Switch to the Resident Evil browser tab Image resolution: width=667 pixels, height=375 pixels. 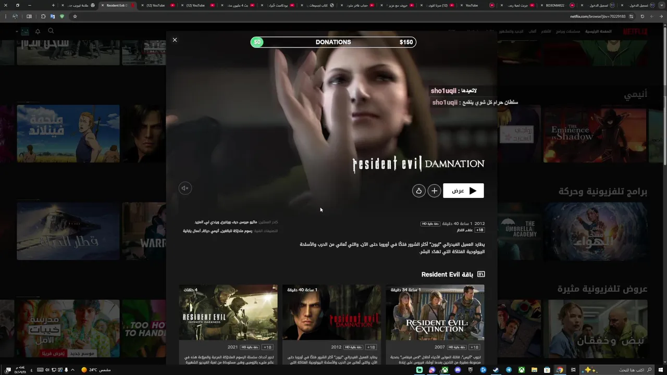(x=117, y=5)
